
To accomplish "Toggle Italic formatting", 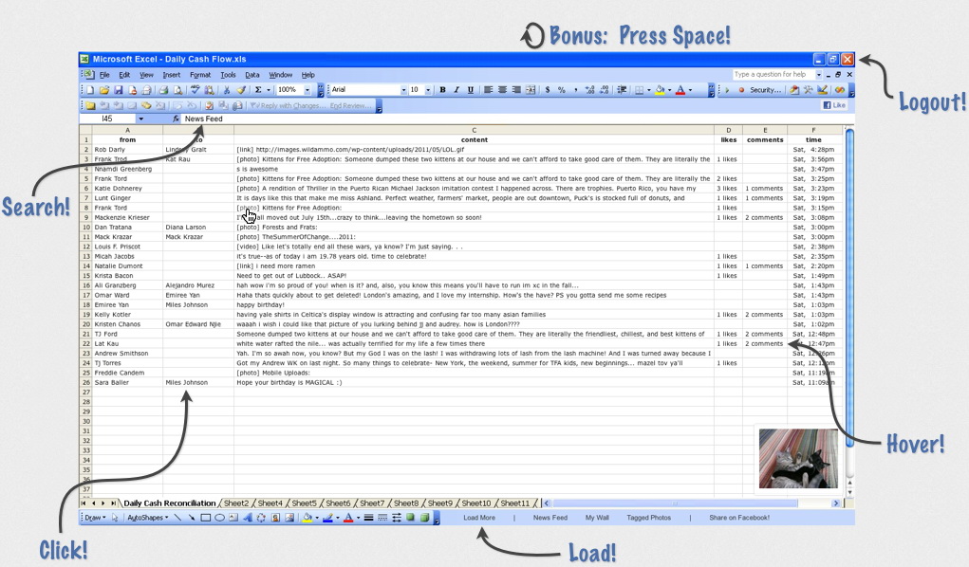I will click(457, 90).
